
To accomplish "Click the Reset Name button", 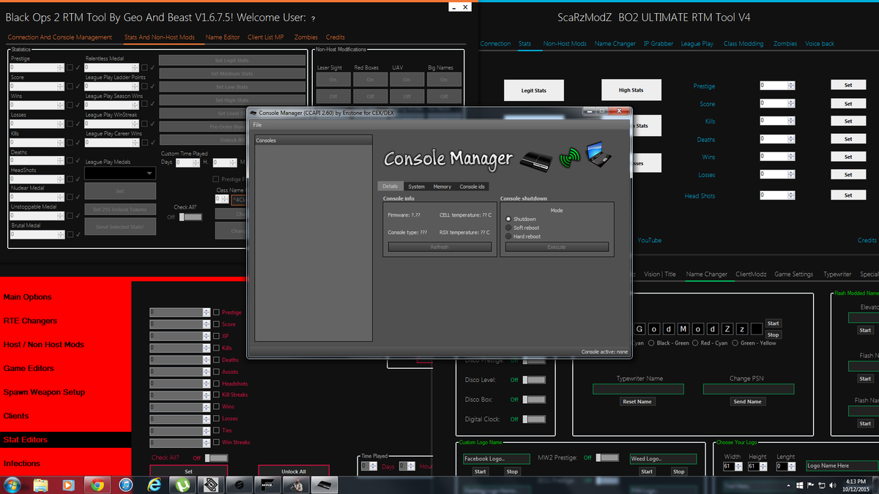I will [637, 402].
